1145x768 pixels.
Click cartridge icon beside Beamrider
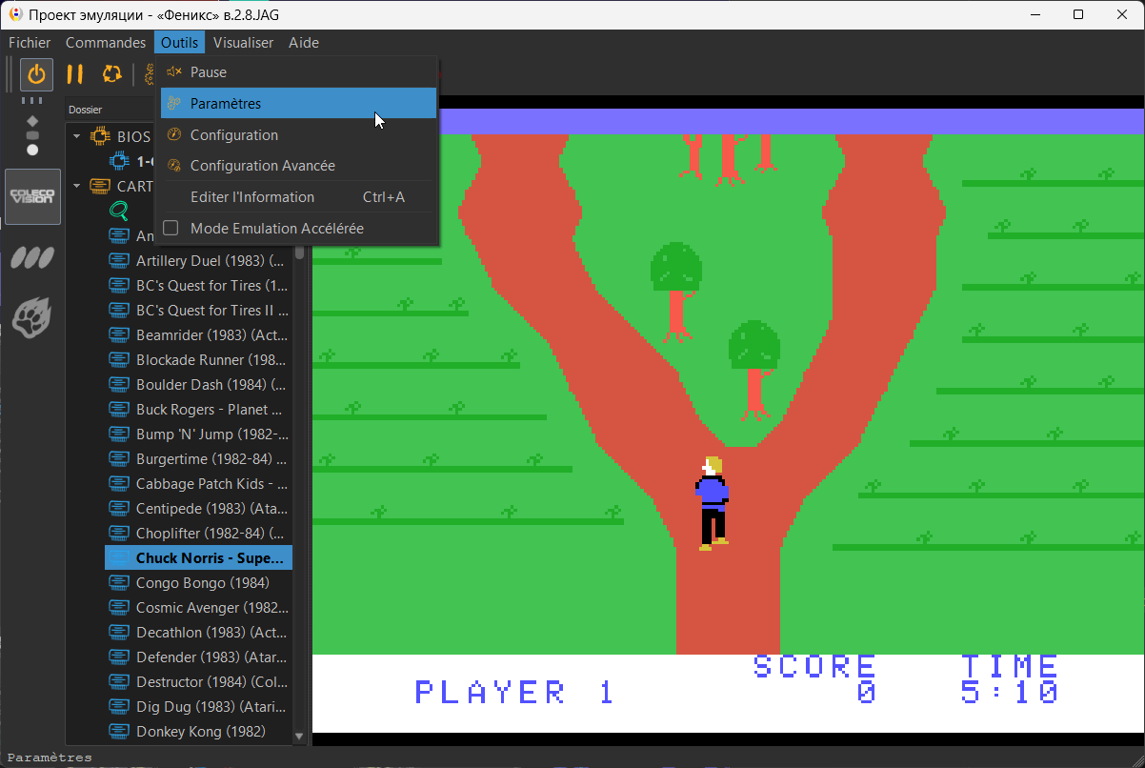[119, 334]
